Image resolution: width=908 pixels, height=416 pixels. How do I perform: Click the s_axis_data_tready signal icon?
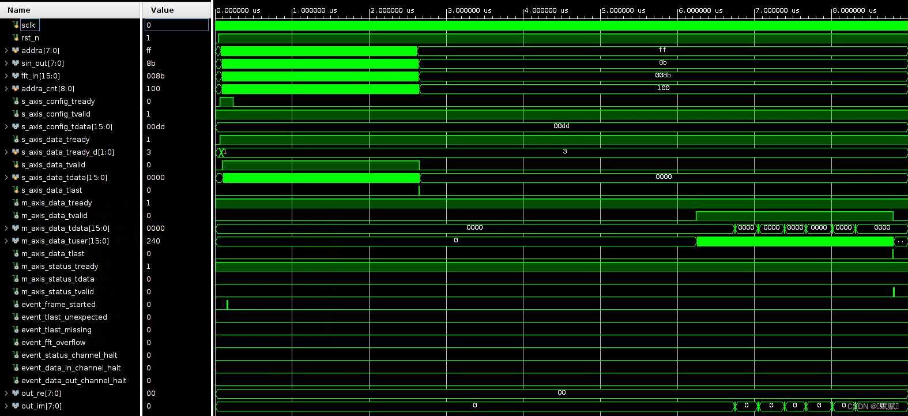click(16, 139)
